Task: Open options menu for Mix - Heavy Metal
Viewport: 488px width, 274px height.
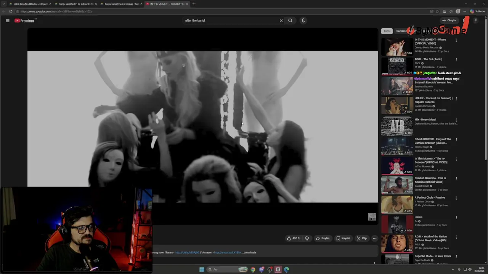Action: pos(456,120)
